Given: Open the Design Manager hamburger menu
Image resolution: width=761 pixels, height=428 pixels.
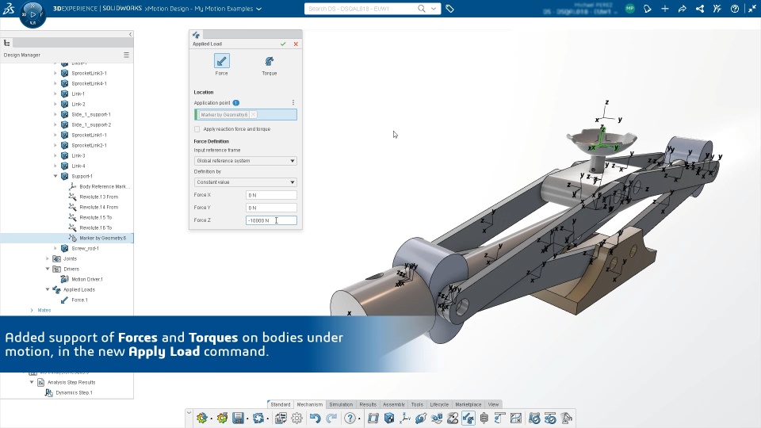Looking at the screenshot, I should [x=126, y=55].
